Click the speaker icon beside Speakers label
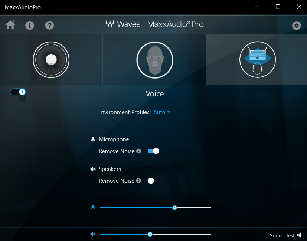 93,169
